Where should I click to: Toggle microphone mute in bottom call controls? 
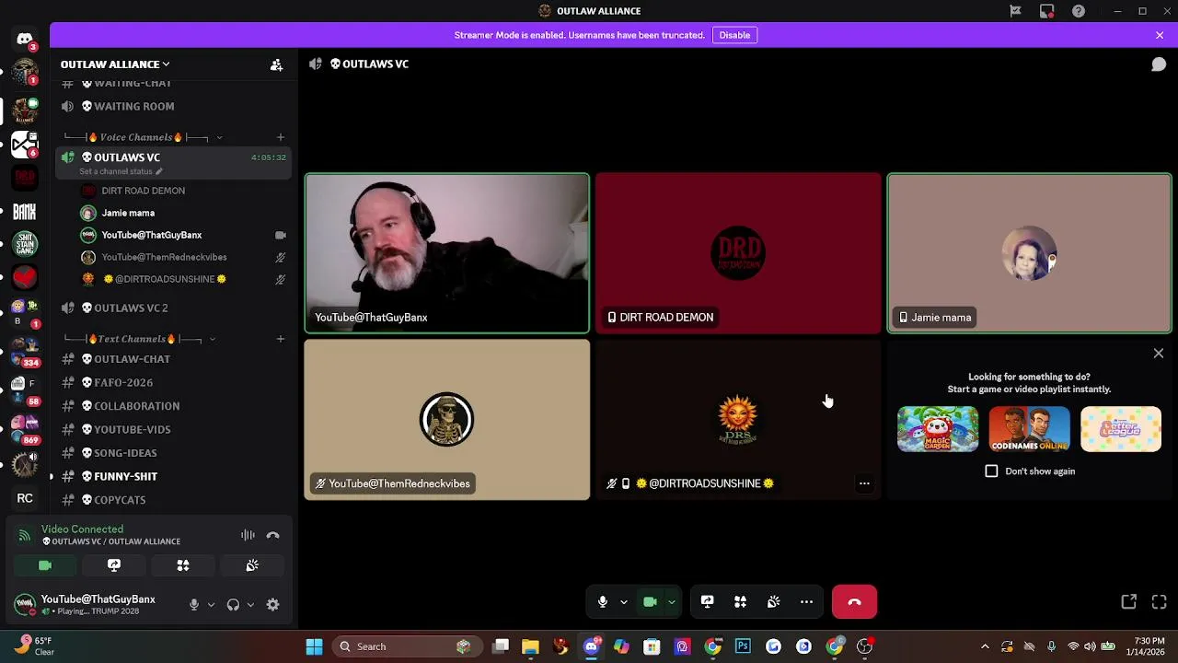603,601
